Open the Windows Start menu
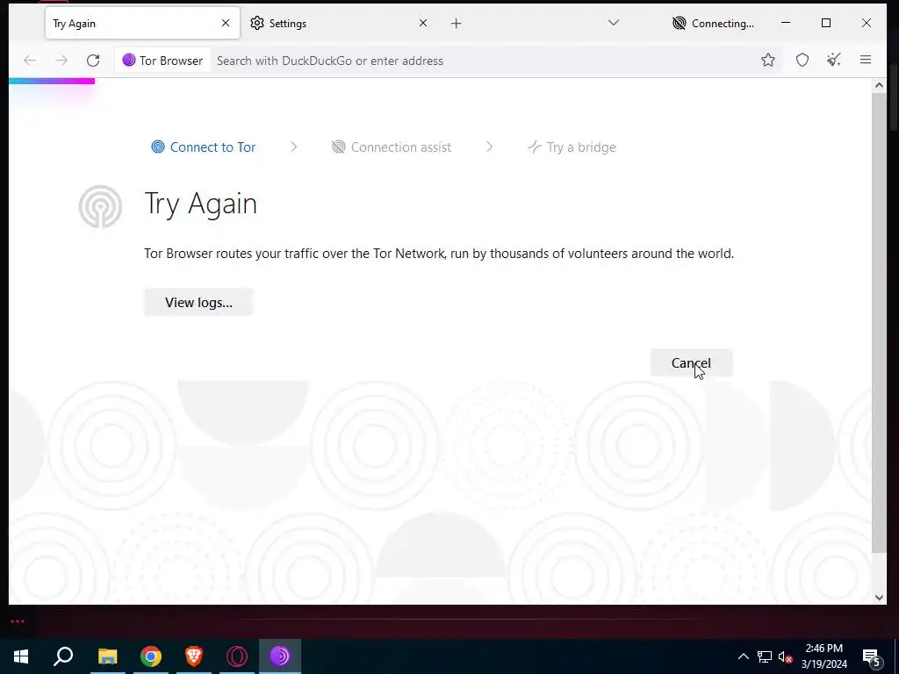This screenshot has height=674, width=899. [21, 656]
